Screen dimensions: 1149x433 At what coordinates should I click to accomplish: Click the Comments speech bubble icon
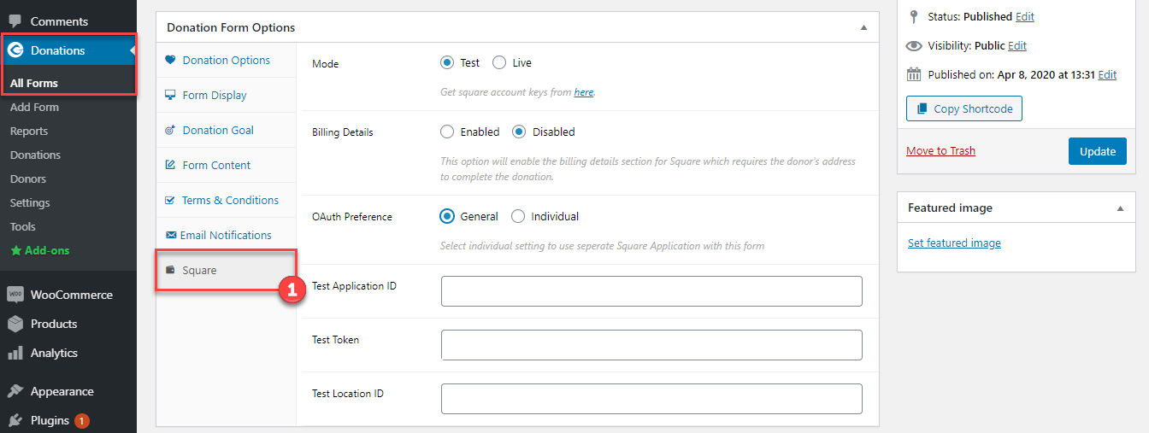pos(15,21)
